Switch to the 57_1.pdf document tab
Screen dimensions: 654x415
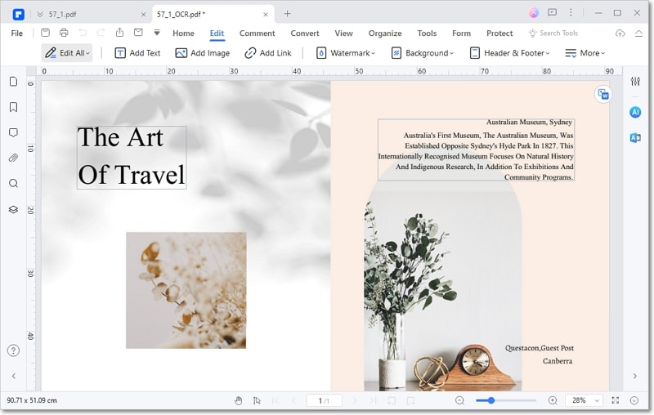coord(63,14)
